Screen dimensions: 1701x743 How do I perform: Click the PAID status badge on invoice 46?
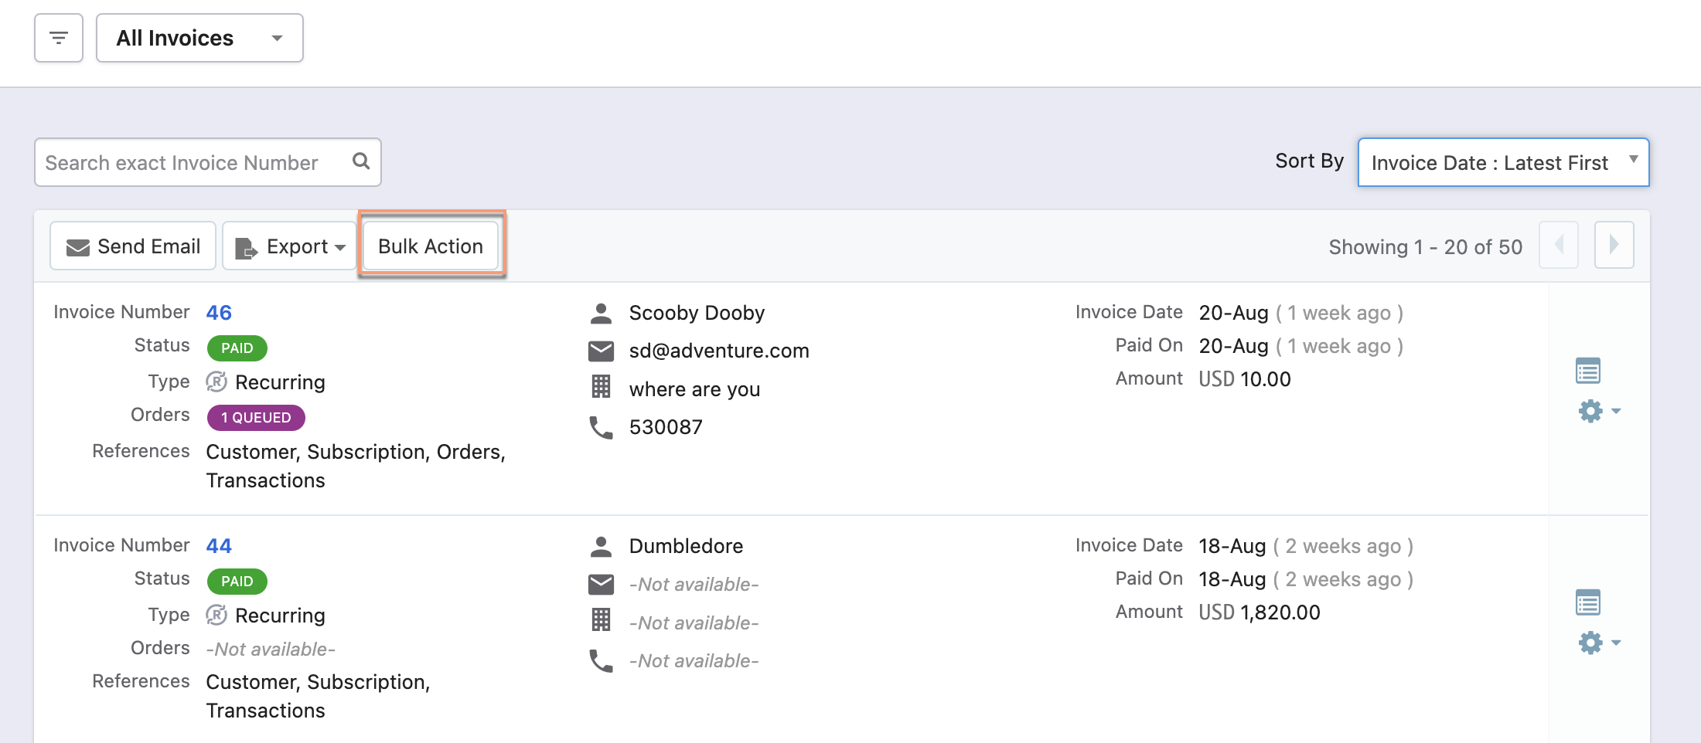237,348
